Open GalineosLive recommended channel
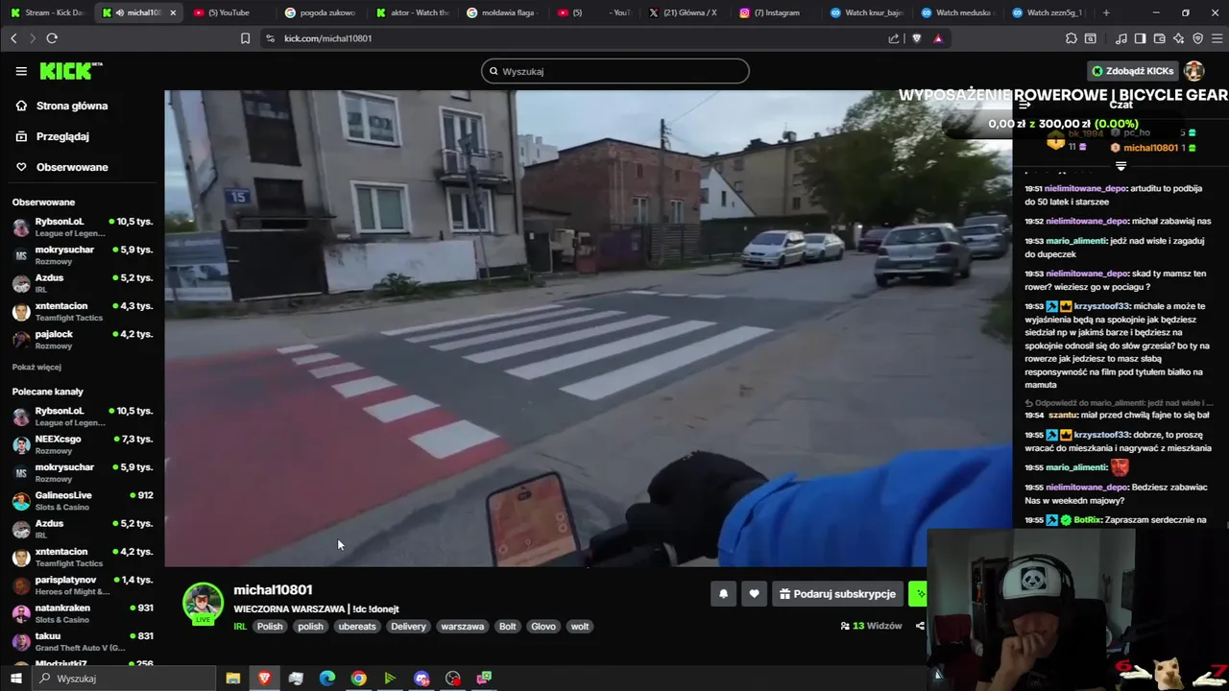The image size is (1229, 691). click(x=82, y=500)
